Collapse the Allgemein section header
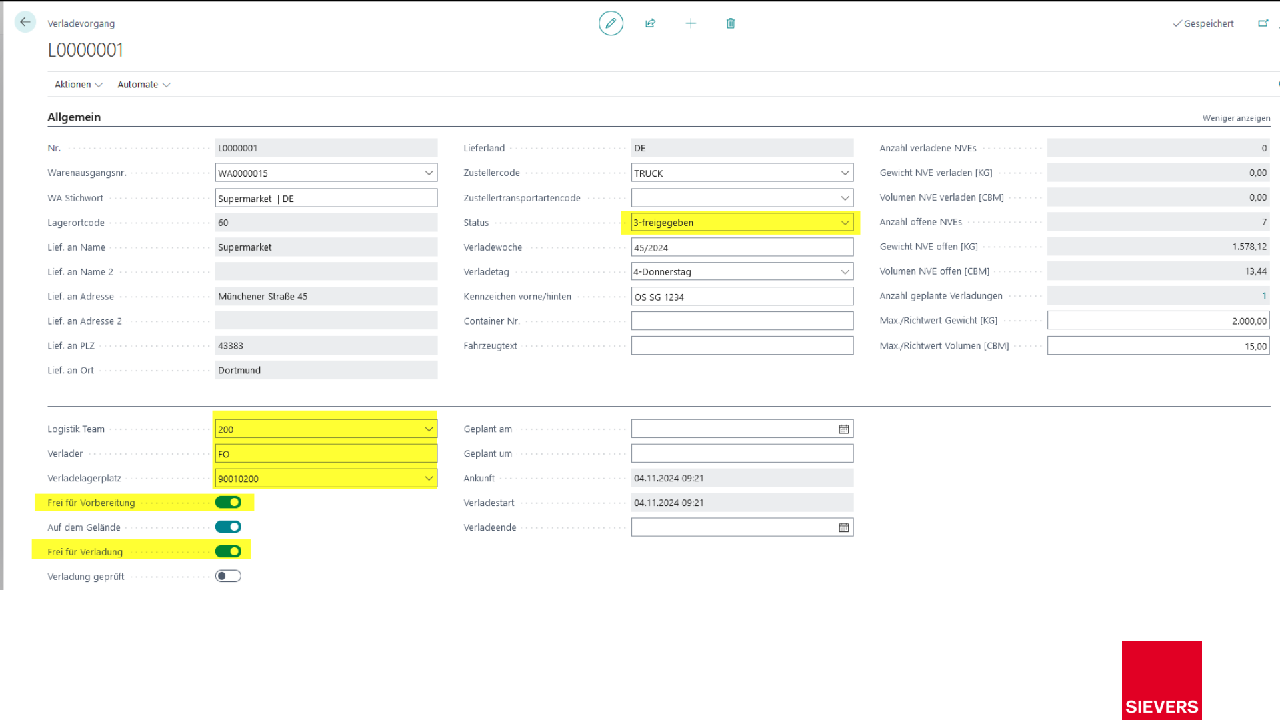Image resolution: width=1280 pixels, height=720 pixels. click(74, 117)
